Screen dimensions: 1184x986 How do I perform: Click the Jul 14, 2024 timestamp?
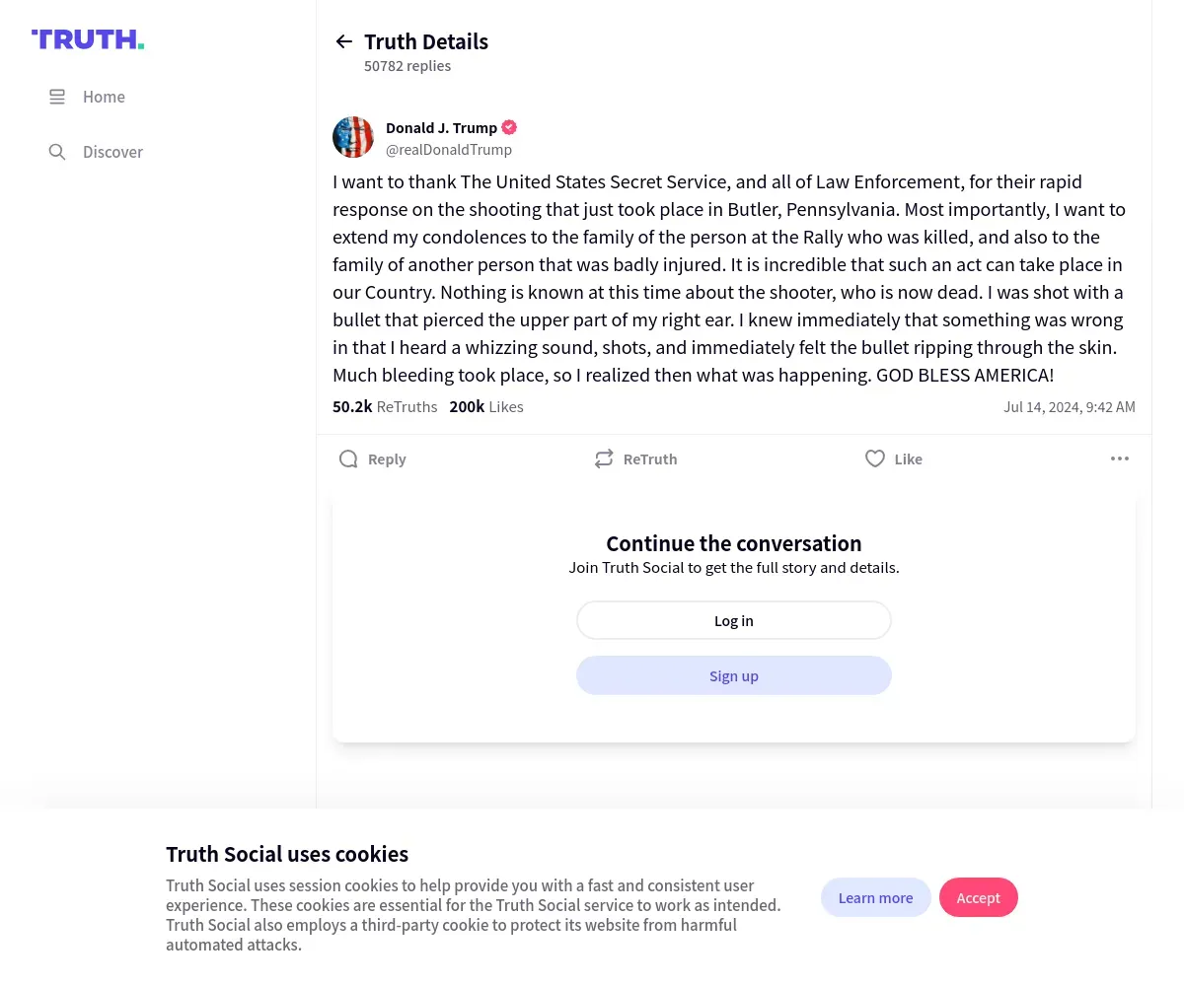point(1070,406)
